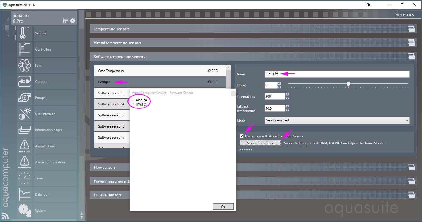
Task: Open Outputs plug icon
Action: [x=24, y=82]
